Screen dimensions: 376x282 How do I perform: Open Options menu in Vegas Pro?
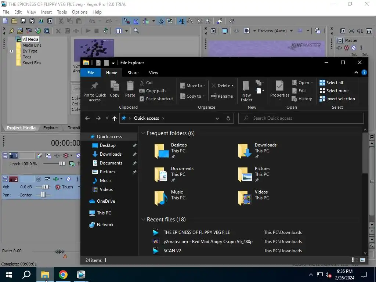click(x=80, y=12)
